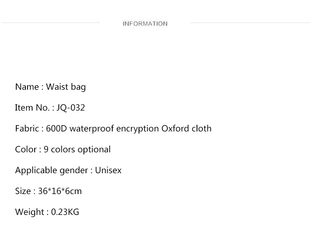Click the divider line left of INFORMATION
Screen dimensions: 313x227
click(51, 23)
